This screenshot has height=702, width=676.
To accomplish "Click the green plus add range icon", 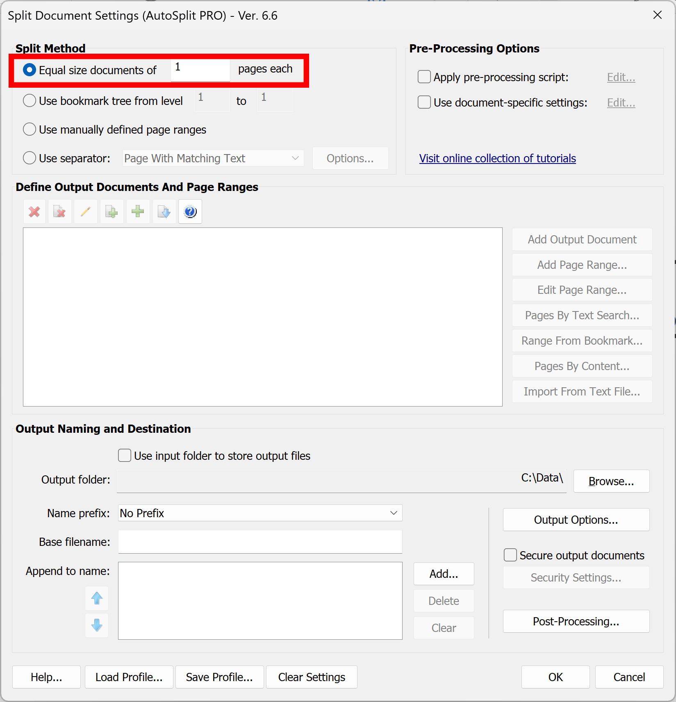I will 138,212.
